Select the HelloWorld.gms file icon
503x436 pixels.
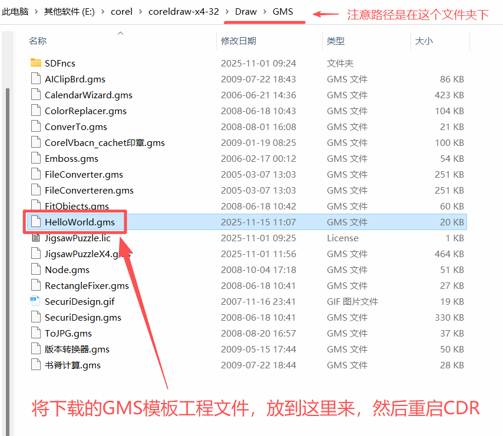tap(35, 222)
